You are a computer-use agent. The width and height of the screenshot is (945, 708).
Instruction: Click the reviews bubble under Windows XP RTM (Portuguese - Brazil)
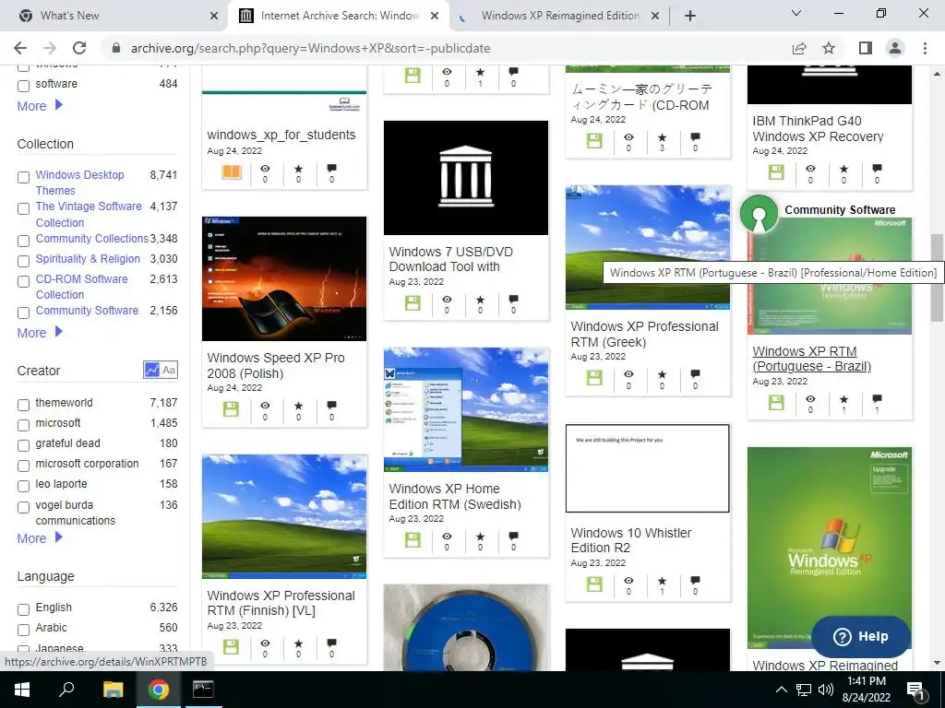coord(877,398)
